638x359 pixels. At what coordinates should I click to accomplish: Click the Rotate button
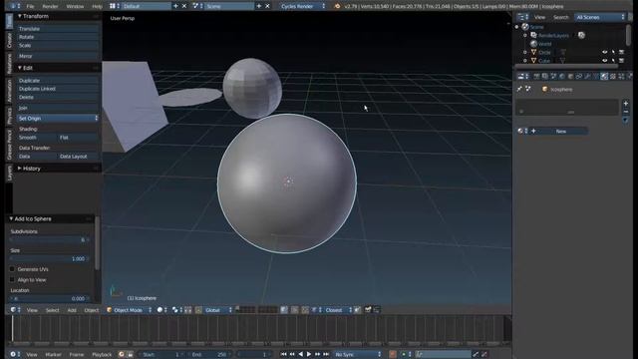(x=58, y=37)
